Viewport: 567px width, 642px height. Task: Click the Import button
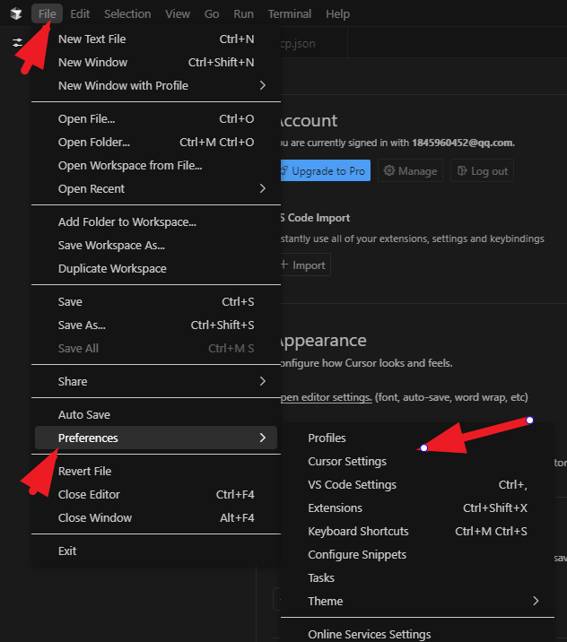(305, 265)
